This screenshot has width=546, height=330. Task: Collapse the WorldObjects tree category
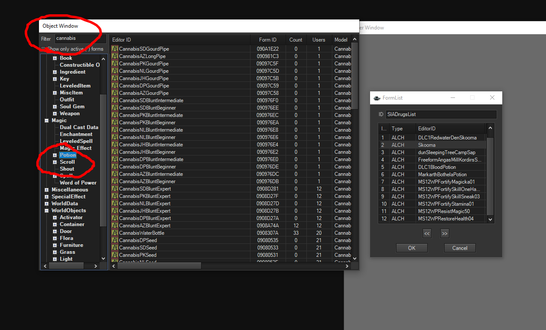(46, 210)
